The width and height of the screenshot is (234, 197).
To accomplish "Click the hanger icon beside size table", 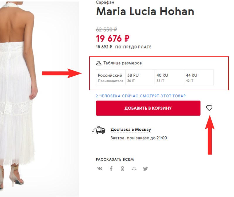I will [x=99, y=63].
